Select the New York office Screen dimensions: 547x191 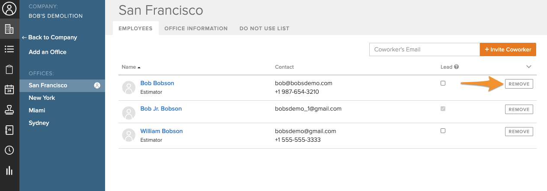pyautogui.click(x=42, y=98)
